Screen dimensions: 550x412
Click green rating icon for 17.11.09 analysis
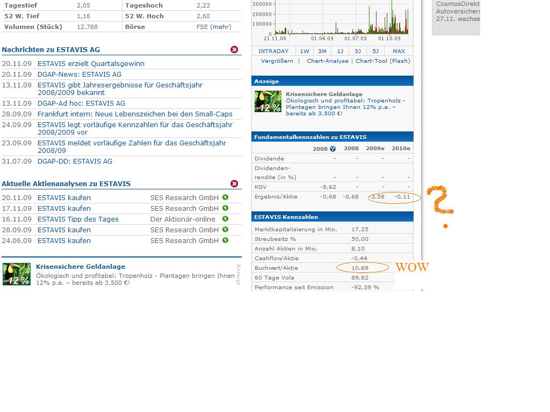tap(225, 208)
